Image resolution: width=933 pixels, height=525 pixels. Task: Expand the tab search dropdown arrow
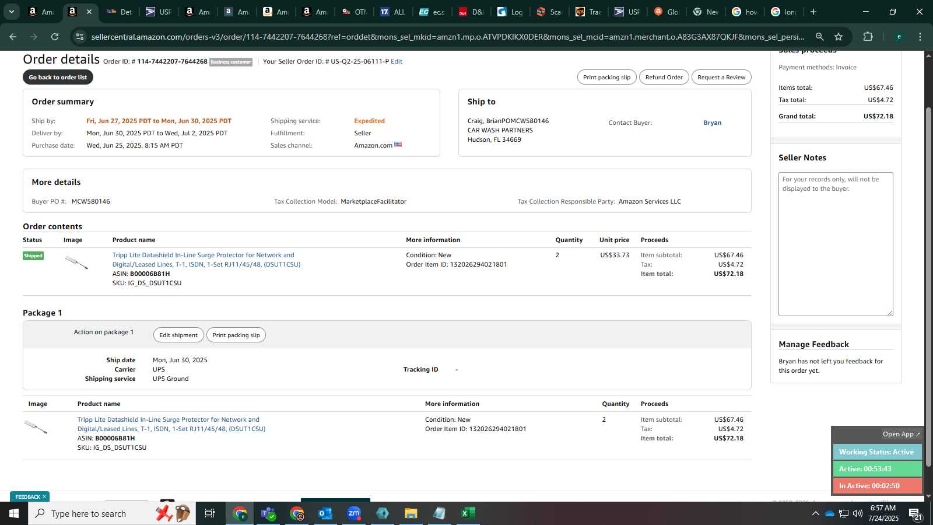pos(11,12)
